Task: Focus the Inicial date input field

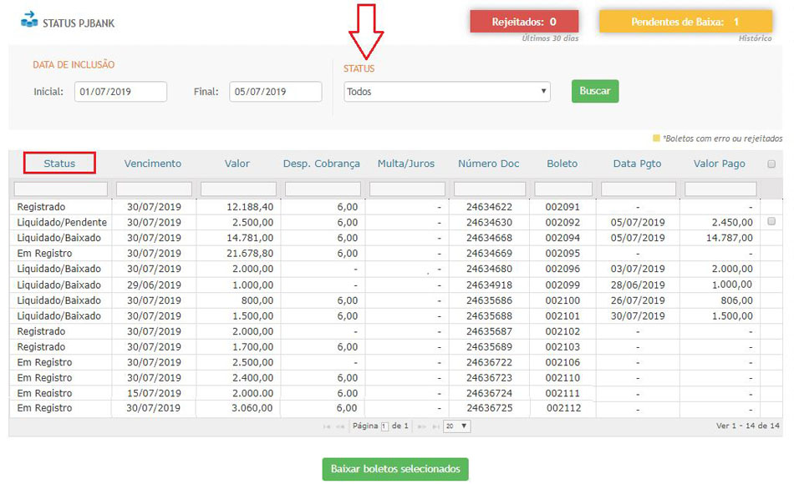Action: pyautogui.click(x=120, y=92)
